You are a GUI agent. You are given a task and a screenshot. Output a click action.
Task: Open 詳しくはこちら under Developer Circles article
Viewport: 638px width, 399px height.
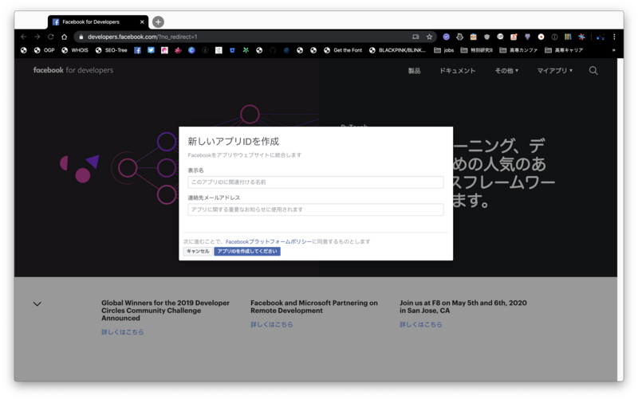(123, 332)
